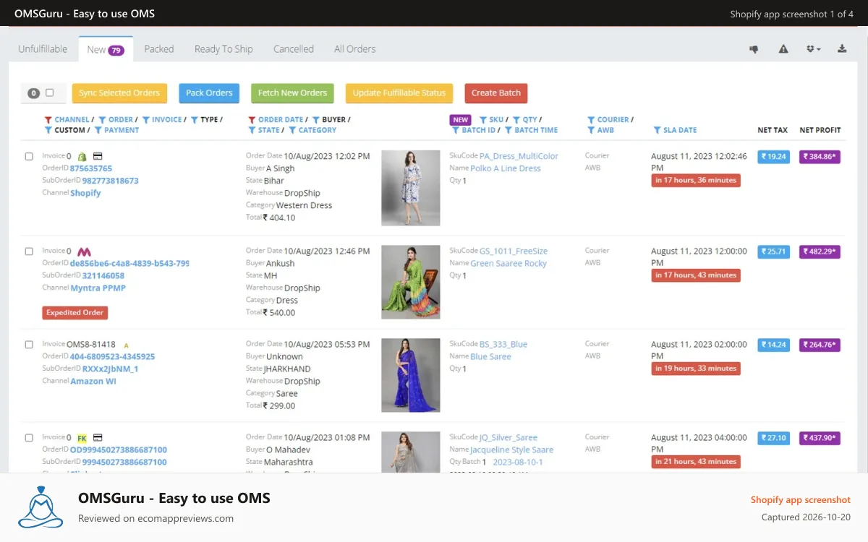This screenshot has width=868, height=542.
Task: Filter by SKU
Action: (491, 119)
